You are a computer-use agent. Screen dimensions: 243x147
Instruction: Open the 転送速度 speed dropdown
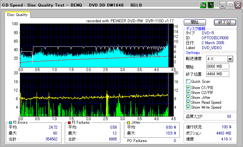click(230, 59)
